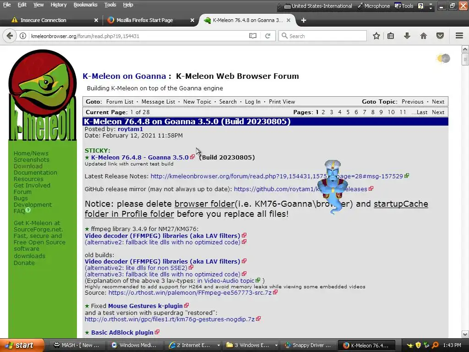The image size is (469, 352).
Task: Open Print View link
Action: pos(282,102)
